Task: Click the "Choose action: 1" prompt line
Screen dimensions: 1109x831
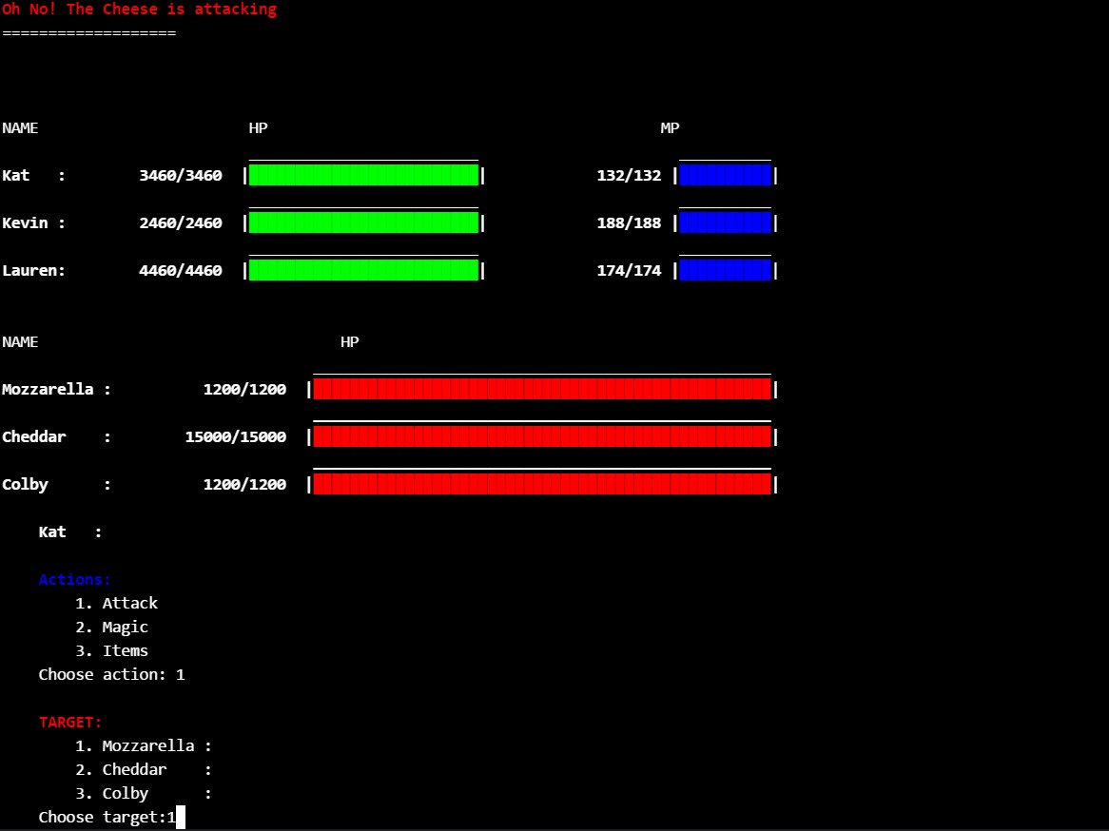Action: pos(111,675)
